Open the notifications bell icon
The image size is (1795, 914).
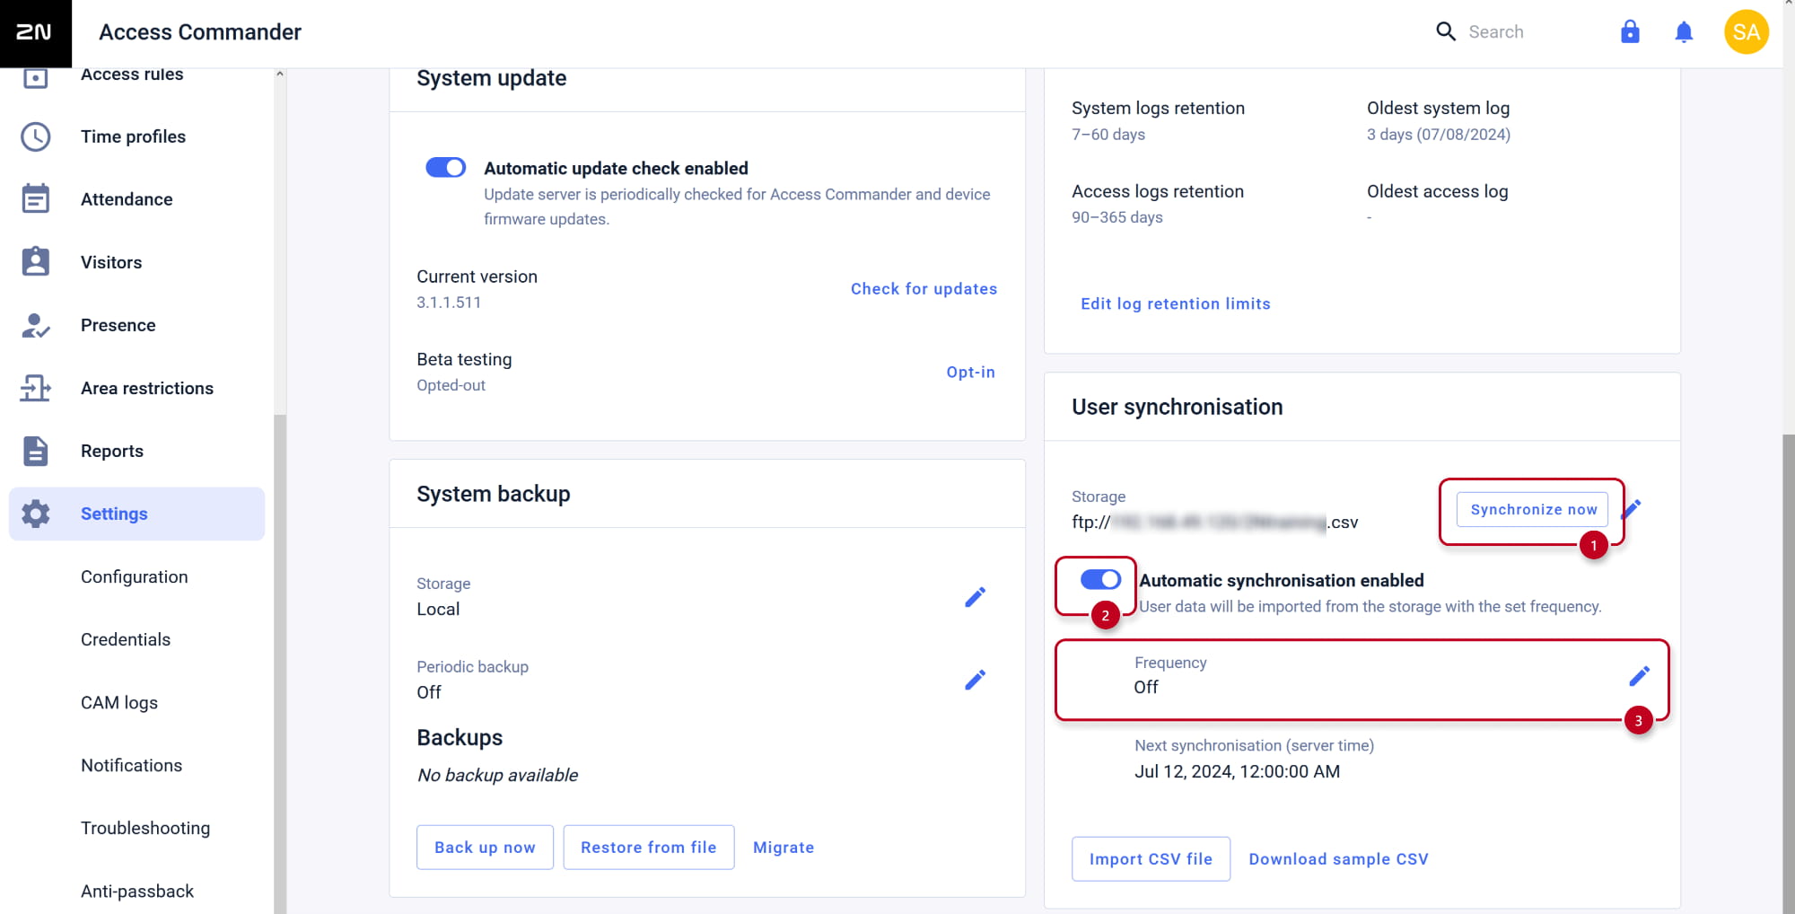coord(1684,32)
